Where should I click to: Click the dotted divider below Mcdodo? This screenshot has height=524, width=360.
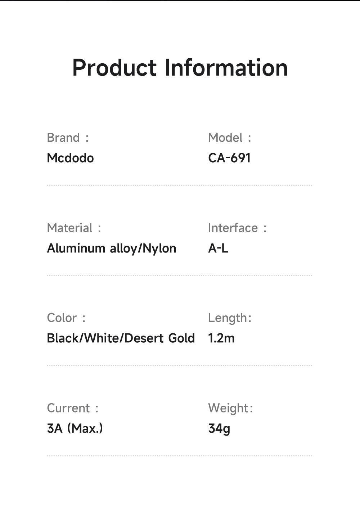pyautogui.click(x=179, y=186)
